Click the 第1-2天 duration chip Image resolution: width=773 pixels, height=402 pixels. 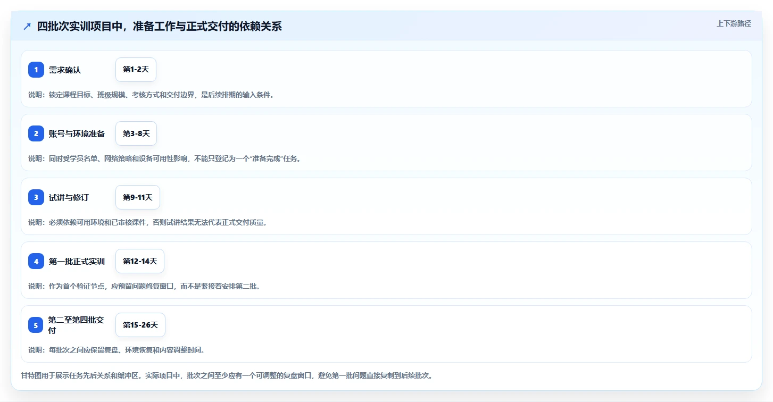pos(136,70)
